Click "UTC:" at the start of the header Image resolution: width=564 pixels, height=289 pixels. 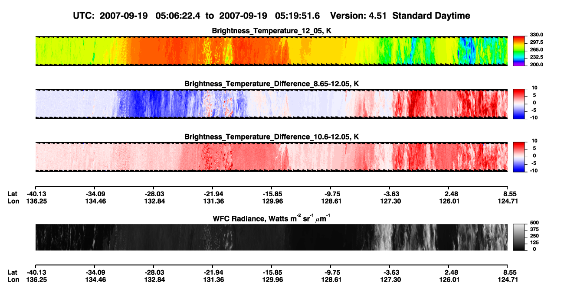click(x=84, y=16)
